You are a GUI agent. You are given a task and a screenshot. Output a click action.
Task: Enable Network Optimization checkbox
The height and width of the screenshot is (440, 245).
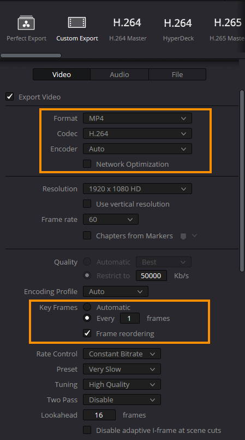pos(87,163)
